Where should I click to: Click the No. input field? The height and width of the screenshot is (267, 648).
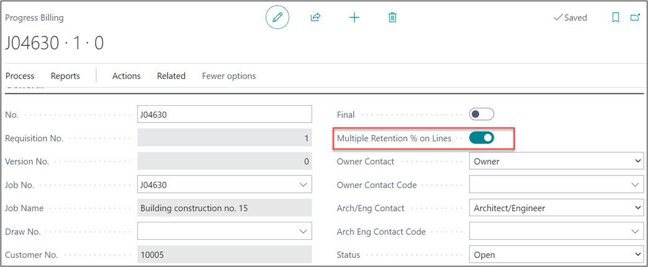pos(223,115)
